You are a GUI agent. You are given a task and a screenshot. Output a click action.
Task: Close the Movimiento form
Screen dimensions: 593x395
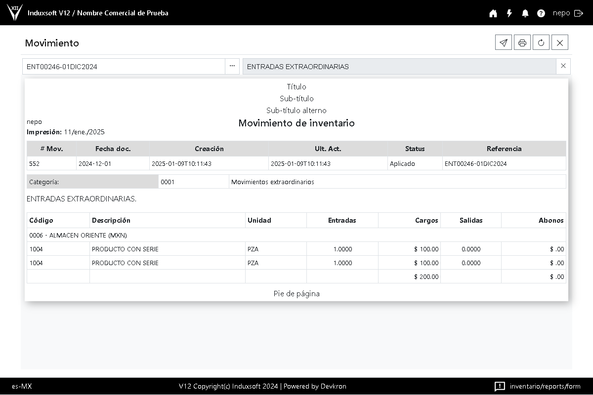tap(560, 43)
